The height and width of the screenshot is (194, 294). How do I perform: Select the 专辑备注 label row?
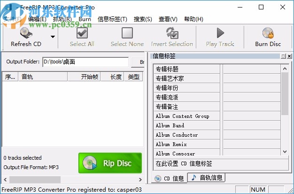pyautogui.click(x=187, y=107)
